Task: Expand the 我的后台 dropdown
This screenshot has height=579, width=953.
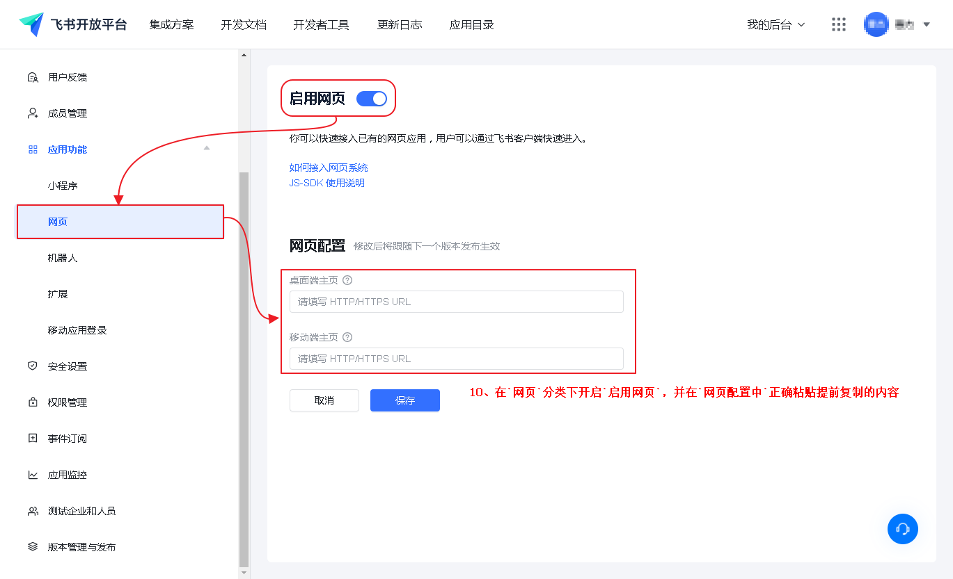Action: click(x=775, y=24)
